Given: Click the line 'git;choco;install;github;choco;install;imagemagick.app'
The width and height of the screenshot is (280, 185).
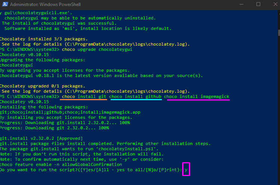Looking at the screenshot, I should click(x=70, y=112).
